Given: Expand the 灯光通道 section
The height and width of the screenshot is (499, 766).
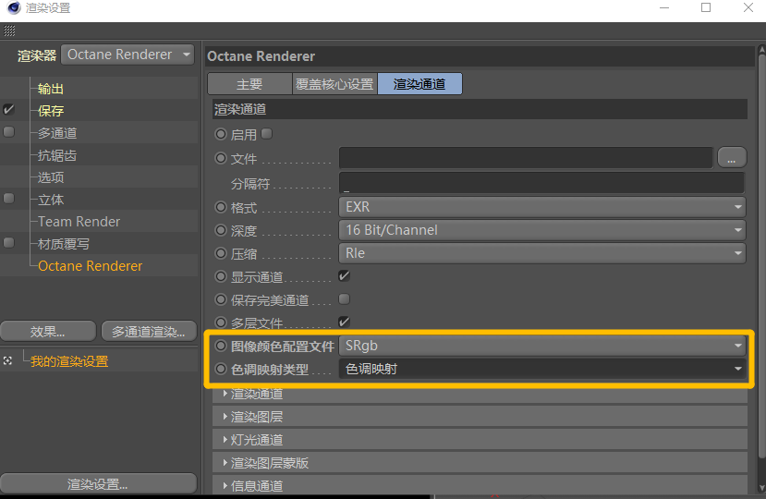Looking at the screenshot, I should coord(480,439).
